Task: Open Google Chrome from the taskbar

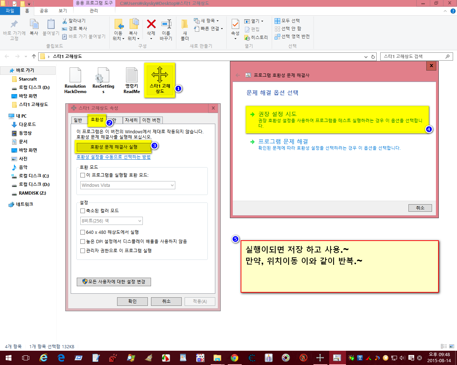Action: [235, 358]
